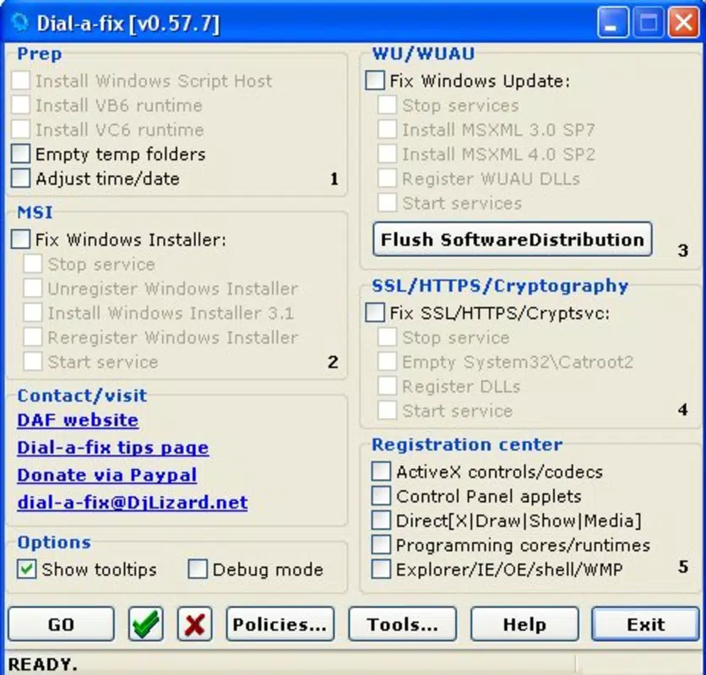This screenshot has width=706, height=675.
Task: Enable Fix SSL/HTTPS/Cryptsvc checkbox
Action: click(375, 312)
